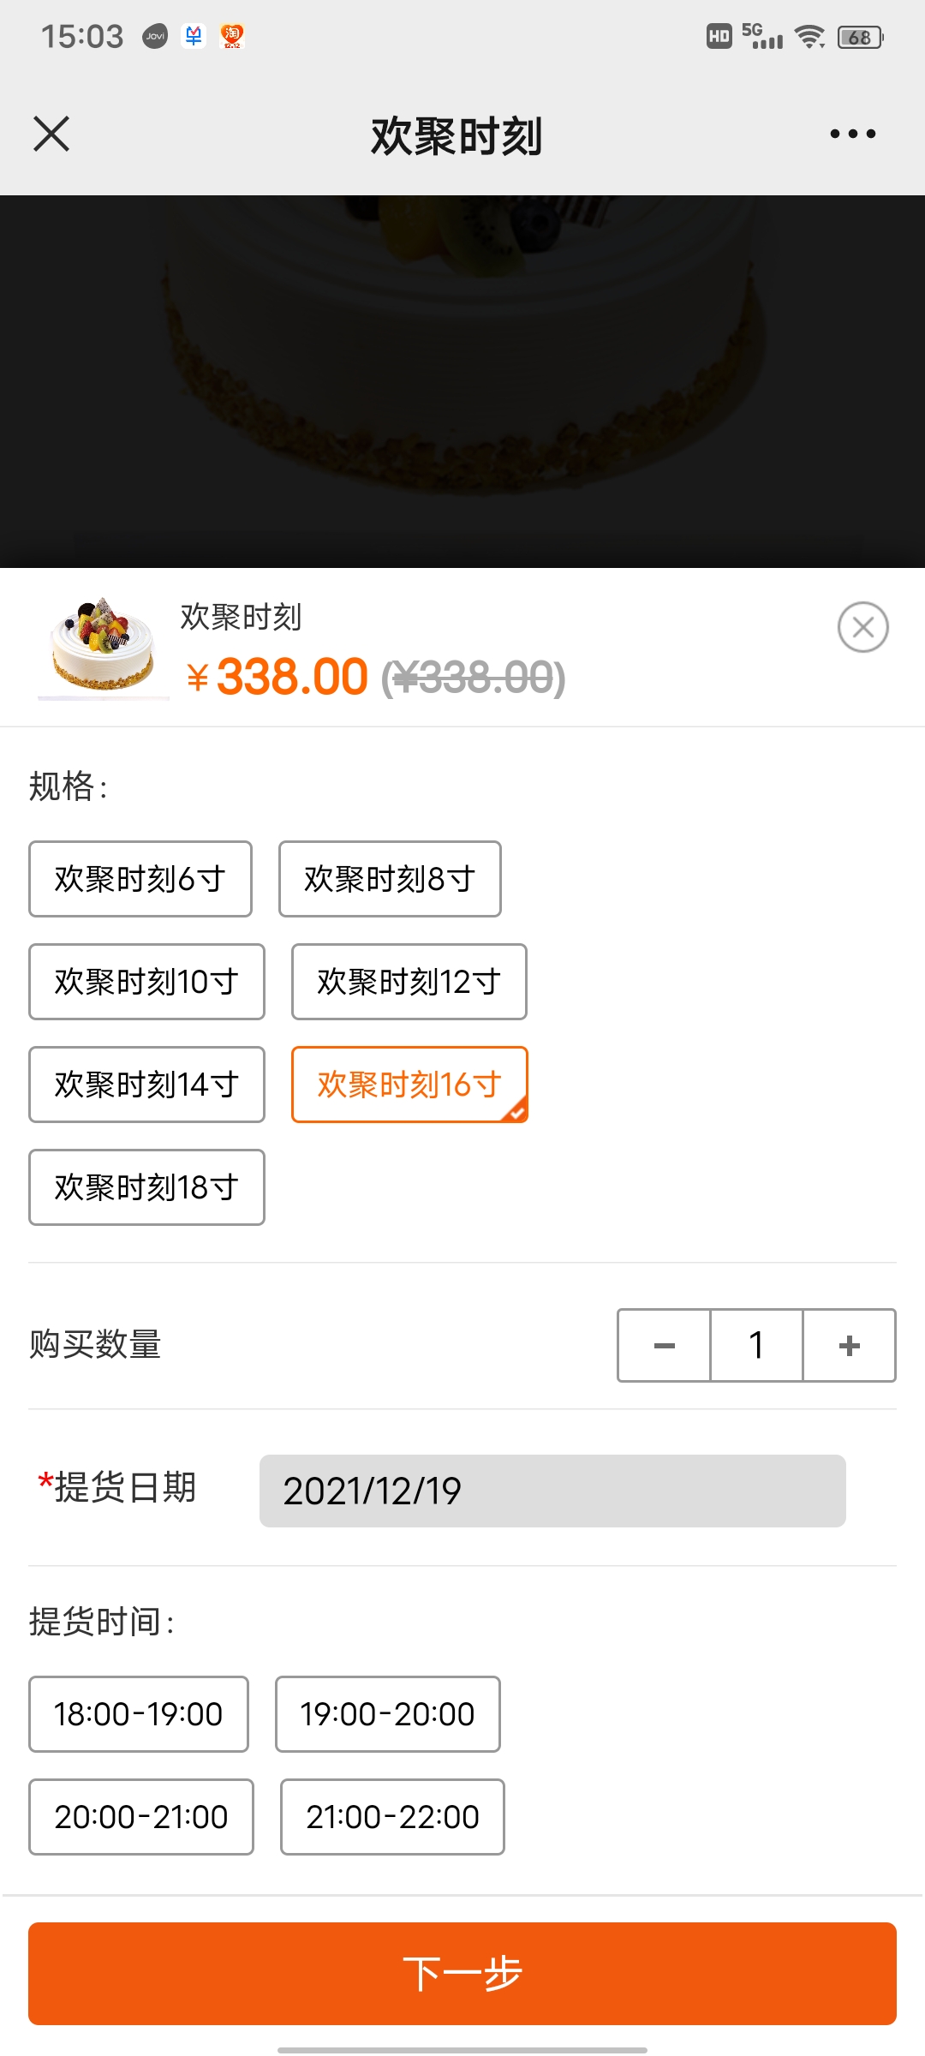Select the 19:00-20:00 pickup time slot
Image resolution: width=925 pixels, height=2056 pixels.
tap(387, 1714)
